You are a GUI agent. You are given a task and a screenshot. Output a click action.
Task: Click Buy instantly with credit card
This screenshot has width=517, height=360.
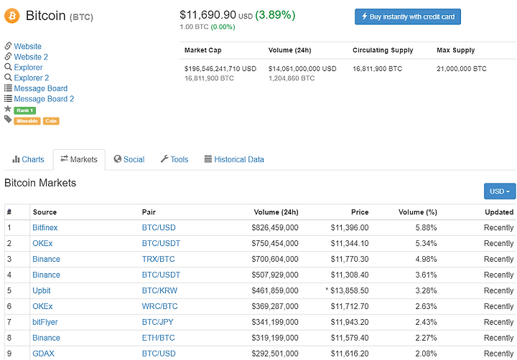click(408, 16)
